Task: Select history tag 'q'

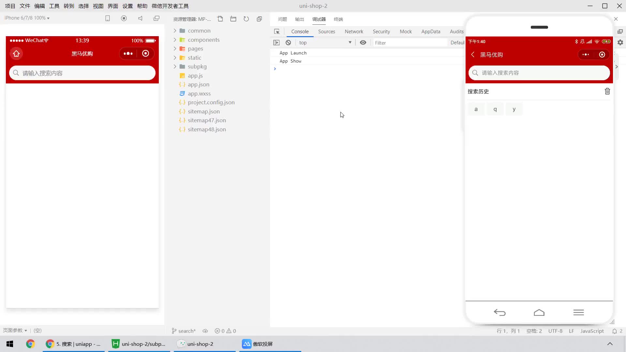Action: [495, 109]
